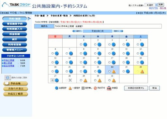Open the 他システム起動 dropdown
The image size is (167, 119).
(x=151, y=5)
